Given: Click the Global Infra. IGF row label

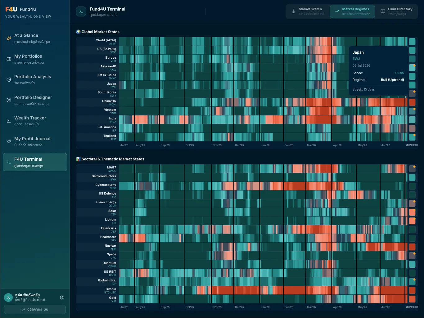Looking at the screenshot, I should point(107,282).
